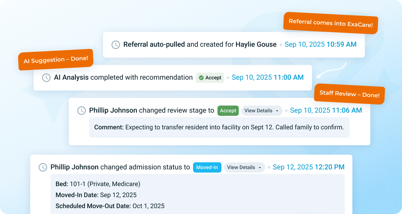Click green checkmark icon in Accept badge
Viewport: 402px width, 214px height.
coord(201,78)
